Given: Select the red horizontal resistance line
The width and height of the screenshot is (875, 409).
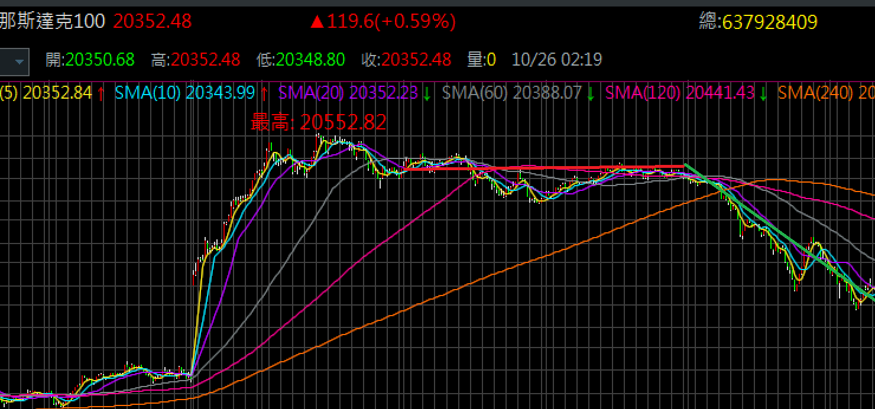Looking at the screenshot, I should [544, 168].
